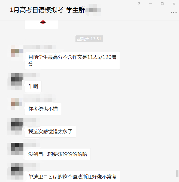Select the 你考得也不错 message bubble
The height and width of the screenshot is (182, 179).
(43, 109)
